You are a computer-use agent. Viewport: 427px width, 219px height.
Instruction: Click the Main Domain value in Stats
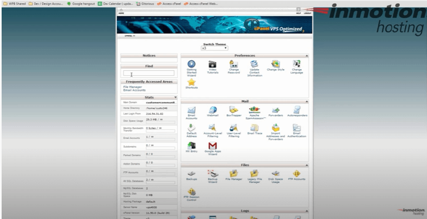(160, 102)
